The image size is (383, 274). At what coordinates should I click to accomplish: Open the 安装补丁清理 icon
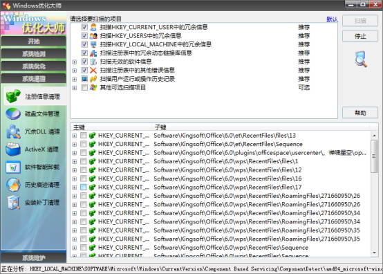click(x=13, y=203)
